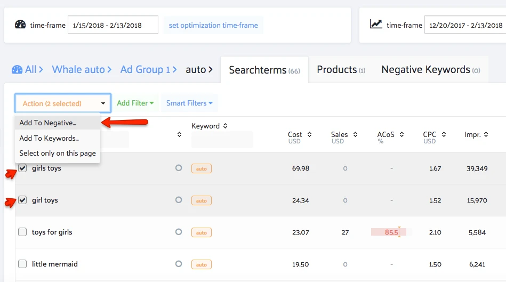Click the auto badge in the girls toys row

click(202, 169)
